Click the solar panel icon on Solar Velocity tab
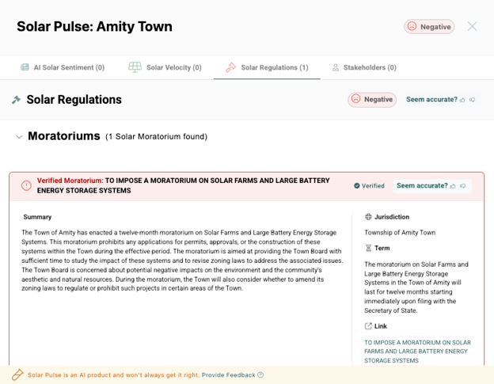Viewport: 494px width, 384px height. coord(135,67)
